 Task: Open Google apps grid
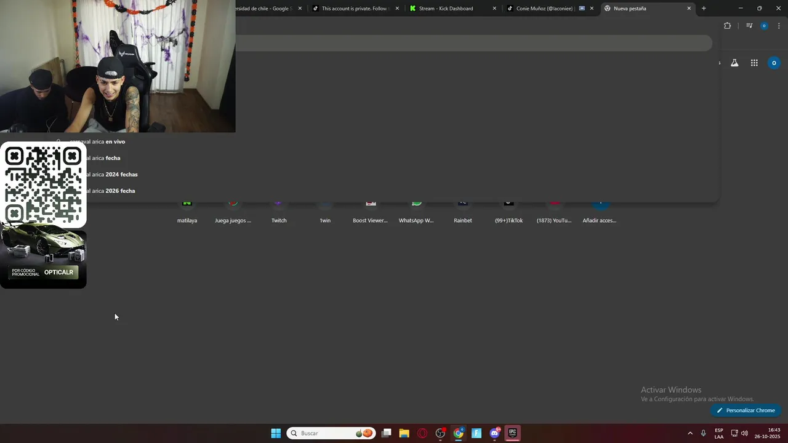pos(754,63)
